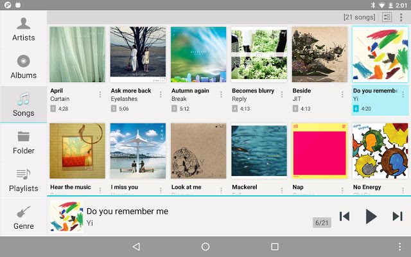411x257 pixels.
Task: Open options menu for No Energy
Action: coord(403,190)
